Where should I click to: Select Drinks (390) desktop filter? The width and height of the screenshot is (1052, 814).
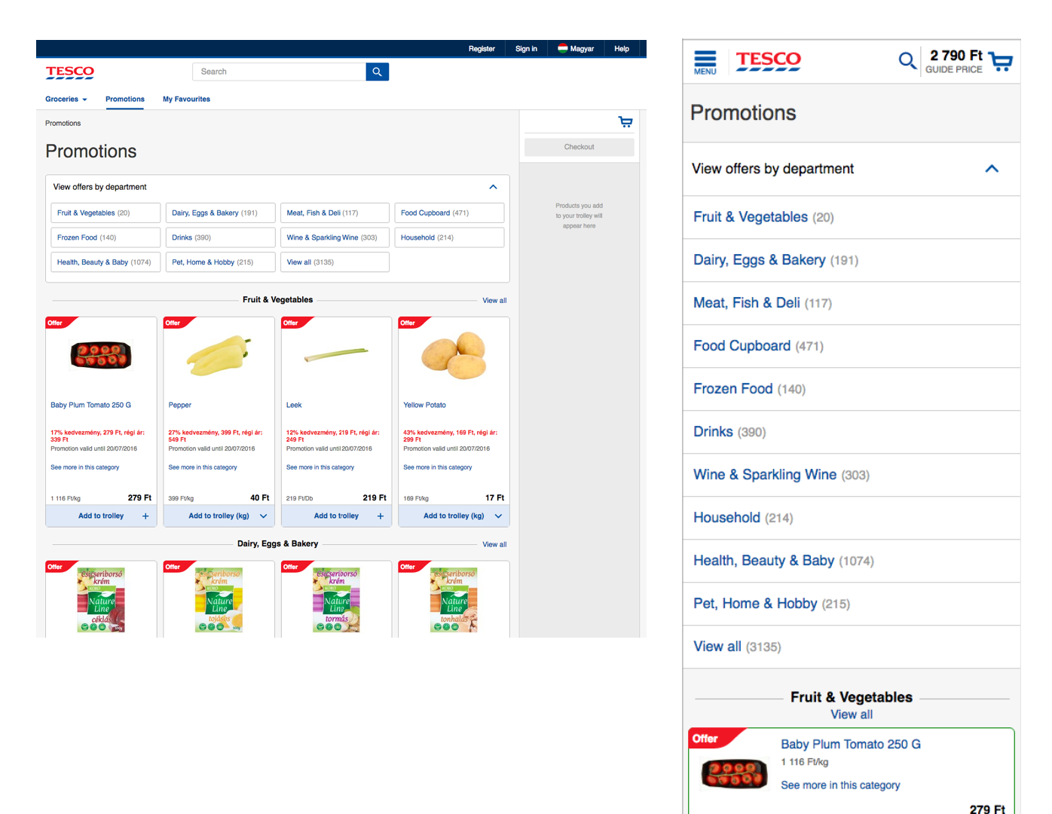(220, 237)
